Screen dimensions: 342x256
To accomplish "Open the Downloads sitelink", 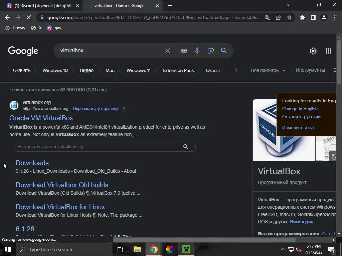I will pyautogui.click(x=32, y=163).
